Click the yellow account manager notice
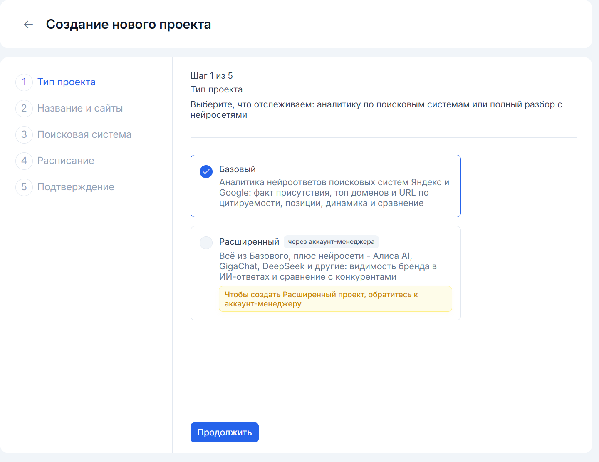 pyautogui.click(x=335, y=299)
